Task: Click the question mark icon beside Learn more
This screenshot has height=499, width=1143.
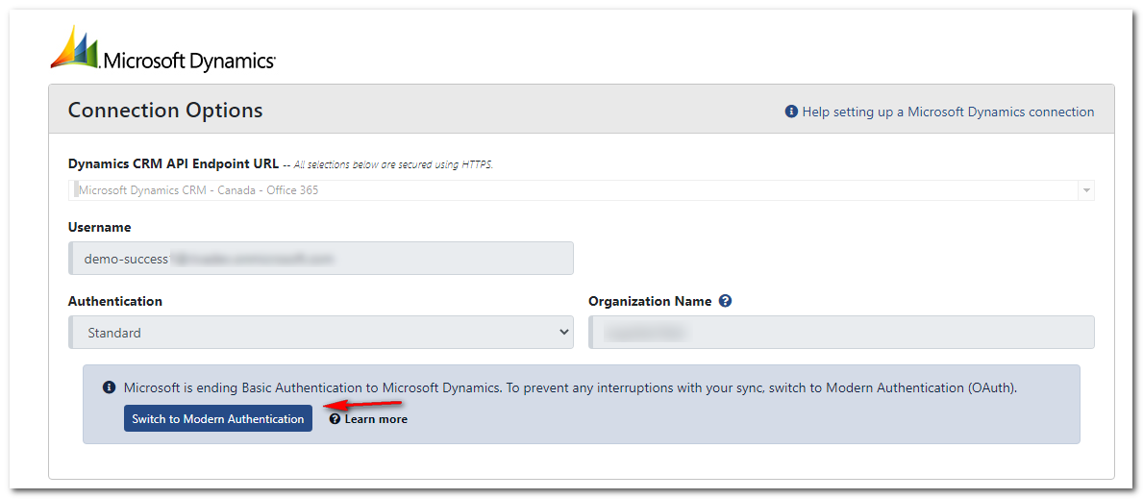Action: [335, 419]
